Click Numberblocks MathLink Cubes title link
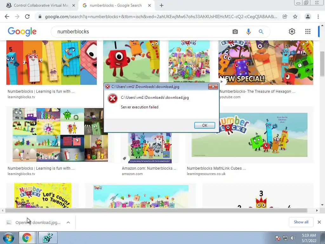The height and width of the screenshot is (244, 325). [x=216, y=168]
